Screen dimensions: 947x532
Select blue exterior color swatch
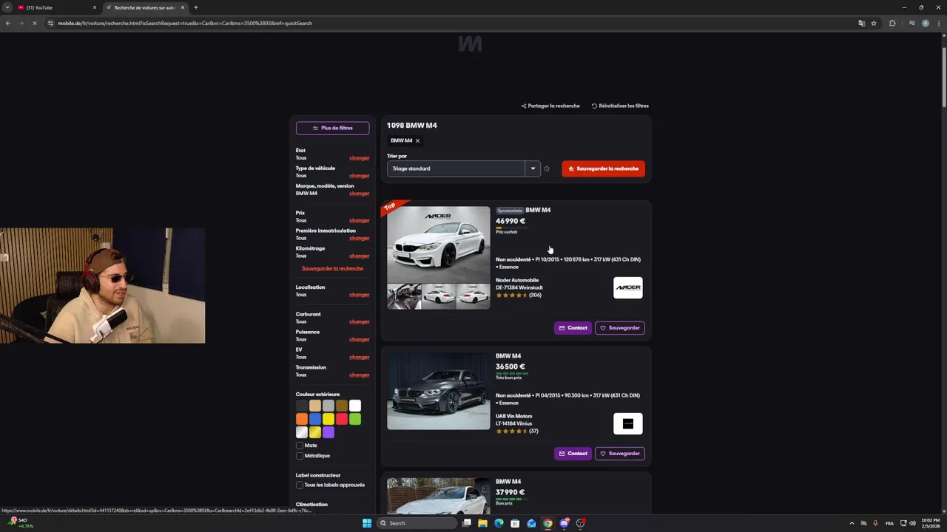coord(315,419)
